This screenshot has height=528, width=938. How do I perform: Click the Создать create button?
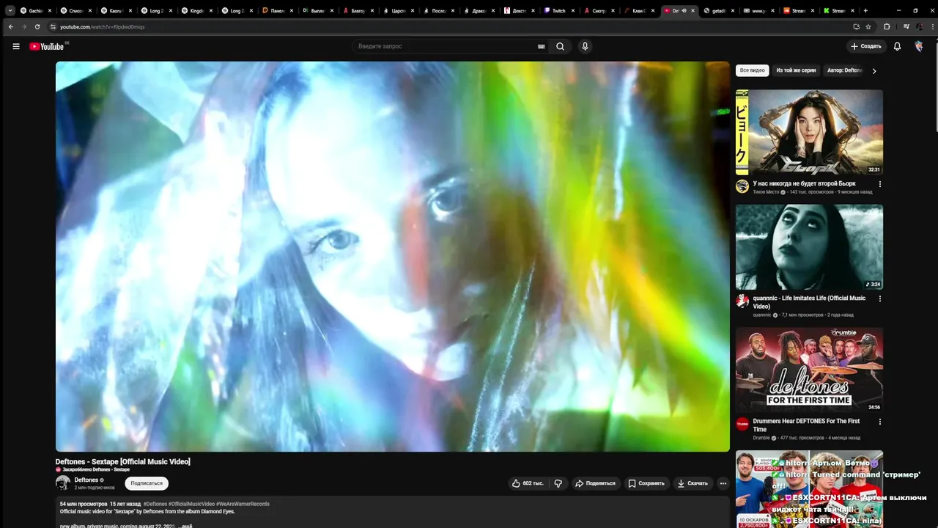pos(866,46)
